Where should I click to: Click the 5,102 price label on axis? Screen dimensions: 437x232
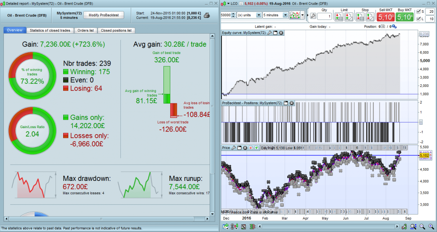(424, 156)
